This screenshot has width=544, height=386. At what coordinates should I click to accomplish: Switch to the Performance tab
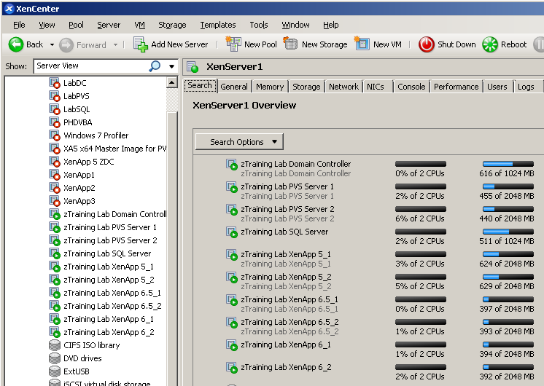tap(456, 87)
